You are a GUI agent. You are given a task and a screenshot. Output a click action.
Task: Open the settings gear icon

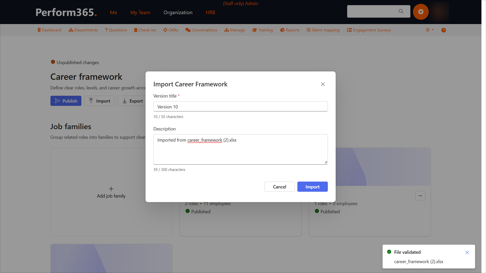(421, 12)
